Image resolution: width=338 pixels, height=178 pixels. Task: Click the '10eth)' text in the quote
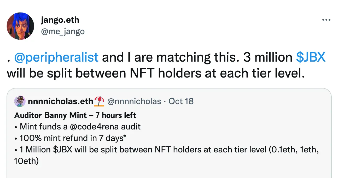(26, 161)
